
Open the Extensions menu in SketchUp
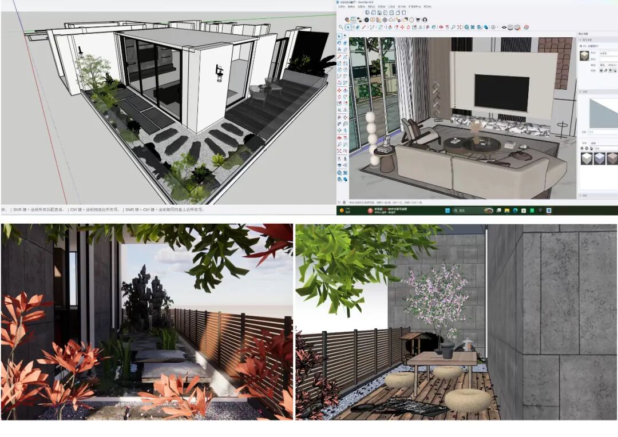[x=415, y=7]
